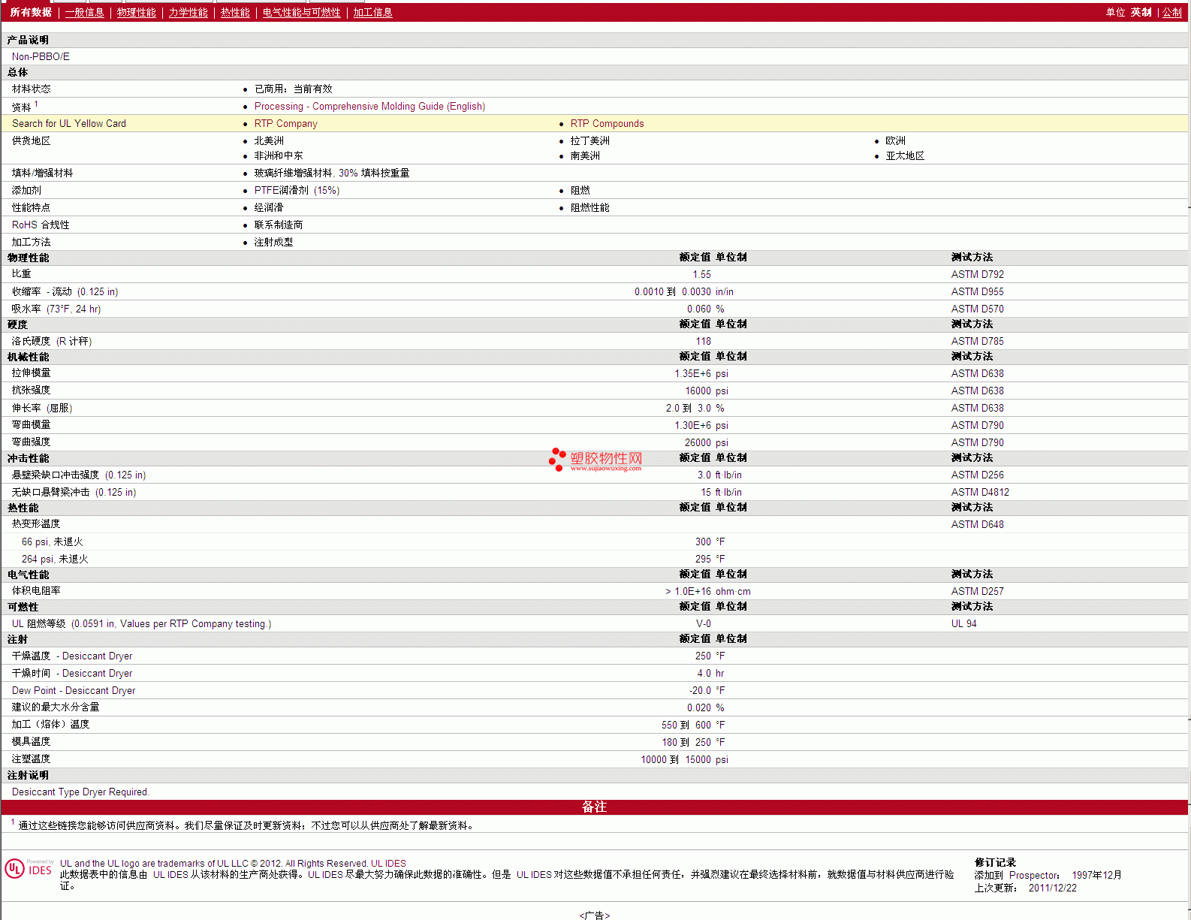Open the 电气性能与可燃性 tab
Viewport: 1191px width, 920px height.
point(301,13)
